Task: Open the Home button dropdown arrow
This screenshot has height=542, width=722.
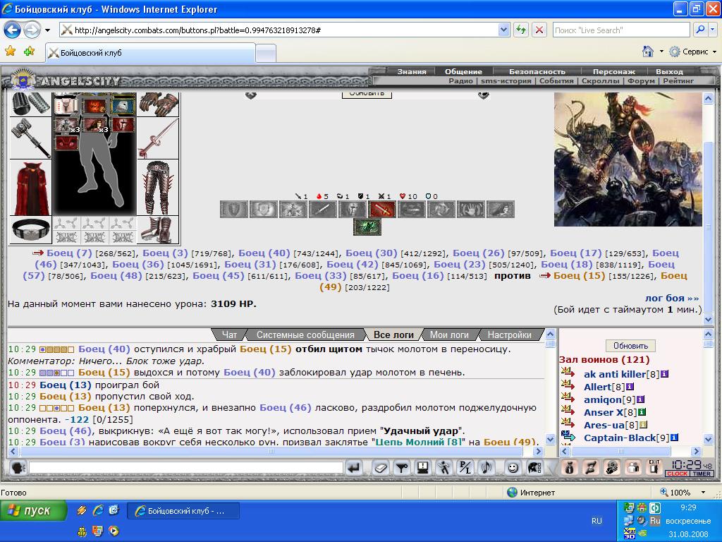Action: [661, 52]
